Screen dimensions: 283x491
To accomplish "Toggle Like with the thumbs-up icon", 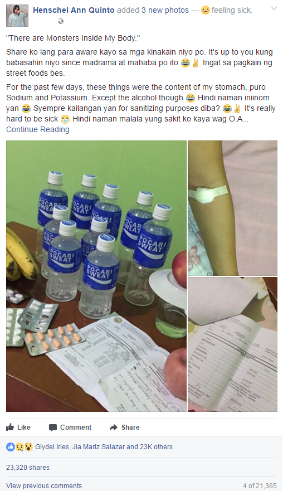I will pos(10,427).
